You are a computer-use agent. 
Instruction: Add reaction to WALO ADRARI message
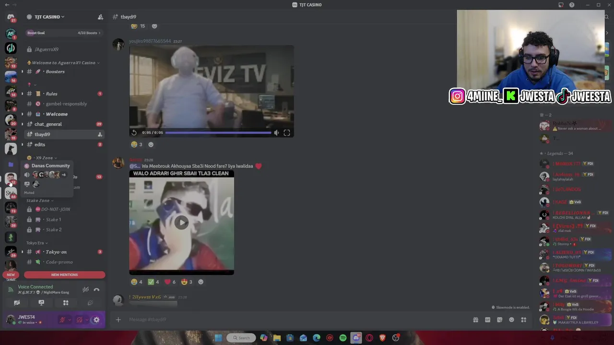coord(201,282)
